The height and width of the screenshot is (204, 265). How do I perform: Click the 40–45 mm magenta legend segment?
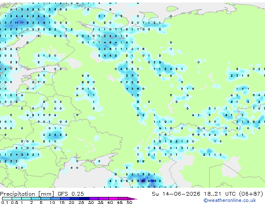point(113,199)
